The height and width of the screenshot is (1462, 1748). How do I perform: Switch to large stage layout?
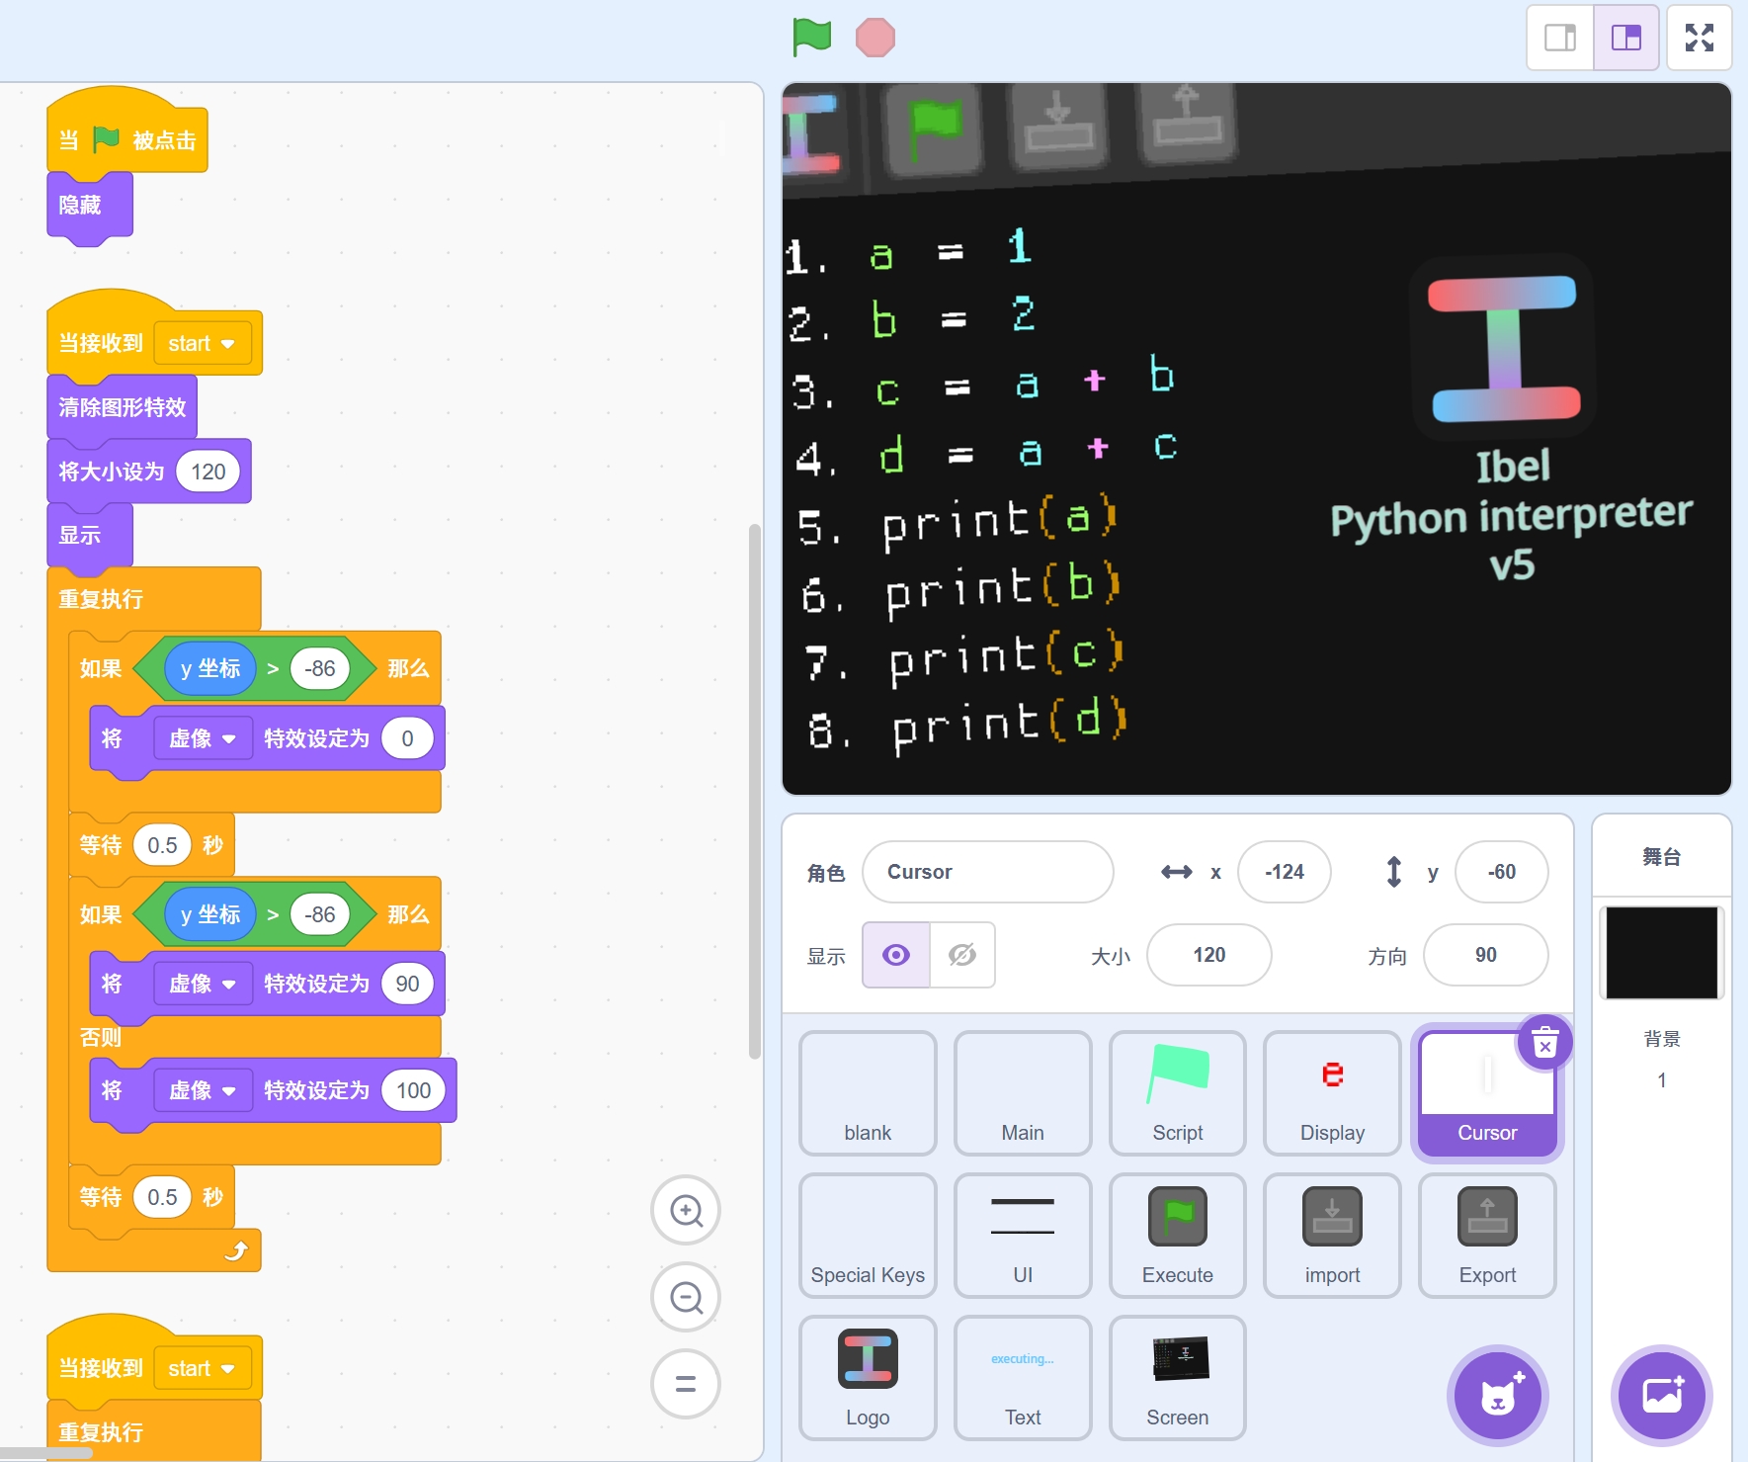click(1625, 38)
